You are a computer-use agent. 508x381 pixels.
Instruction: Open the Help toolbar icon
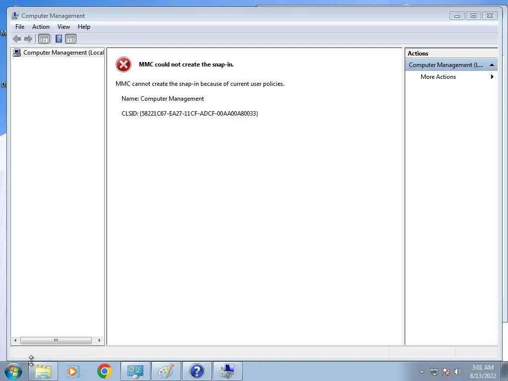pos(59,39)
